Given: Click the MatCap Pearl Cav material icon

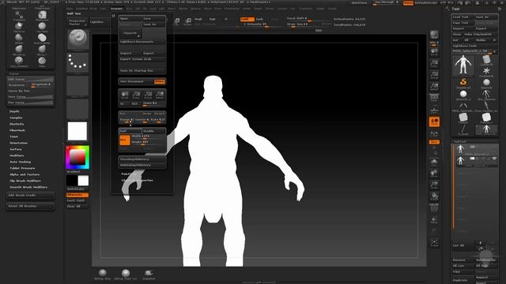Looking at the screenshot, I should click(x=126, y=275).
